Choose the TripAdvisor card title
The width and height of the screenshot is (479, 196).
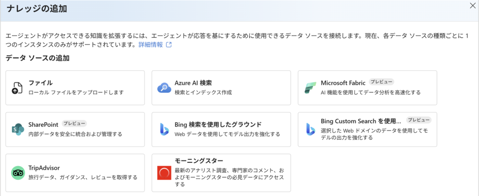coord(44,168)
